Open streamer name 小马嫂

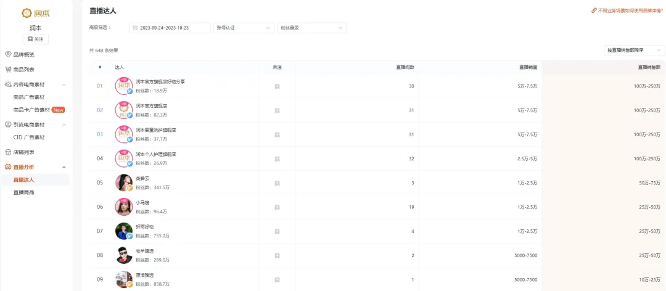(142, 203)
